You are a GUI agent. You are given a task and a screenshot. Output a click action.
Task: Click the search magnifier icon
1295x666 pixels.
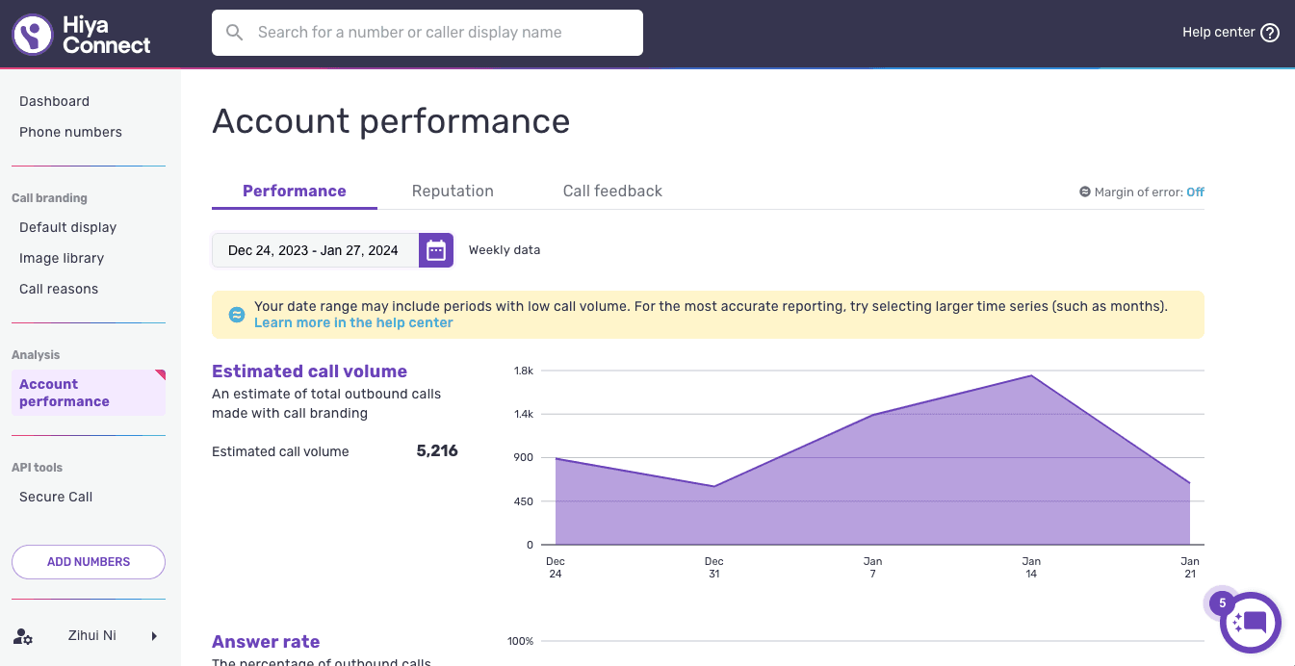(234, 33)
